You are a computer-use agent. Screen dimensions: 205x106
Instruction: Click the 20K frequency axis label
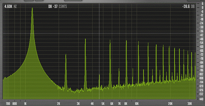point(170,104)
